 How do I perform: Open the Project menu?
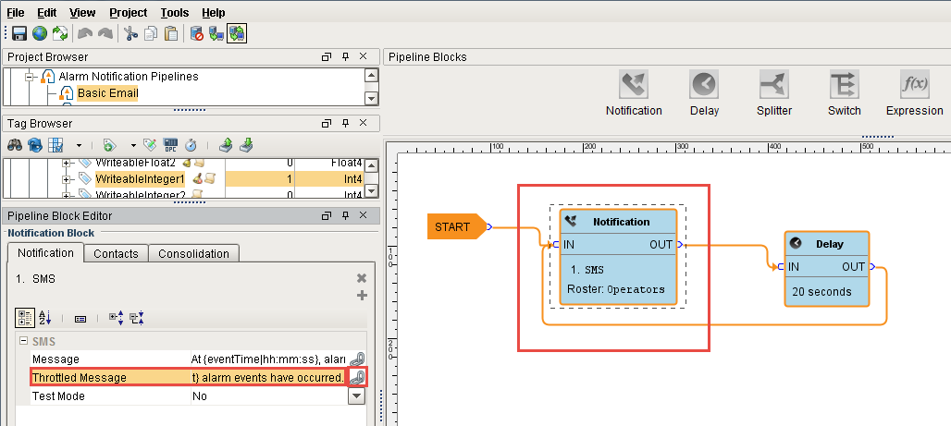click(x=128, y=13)
